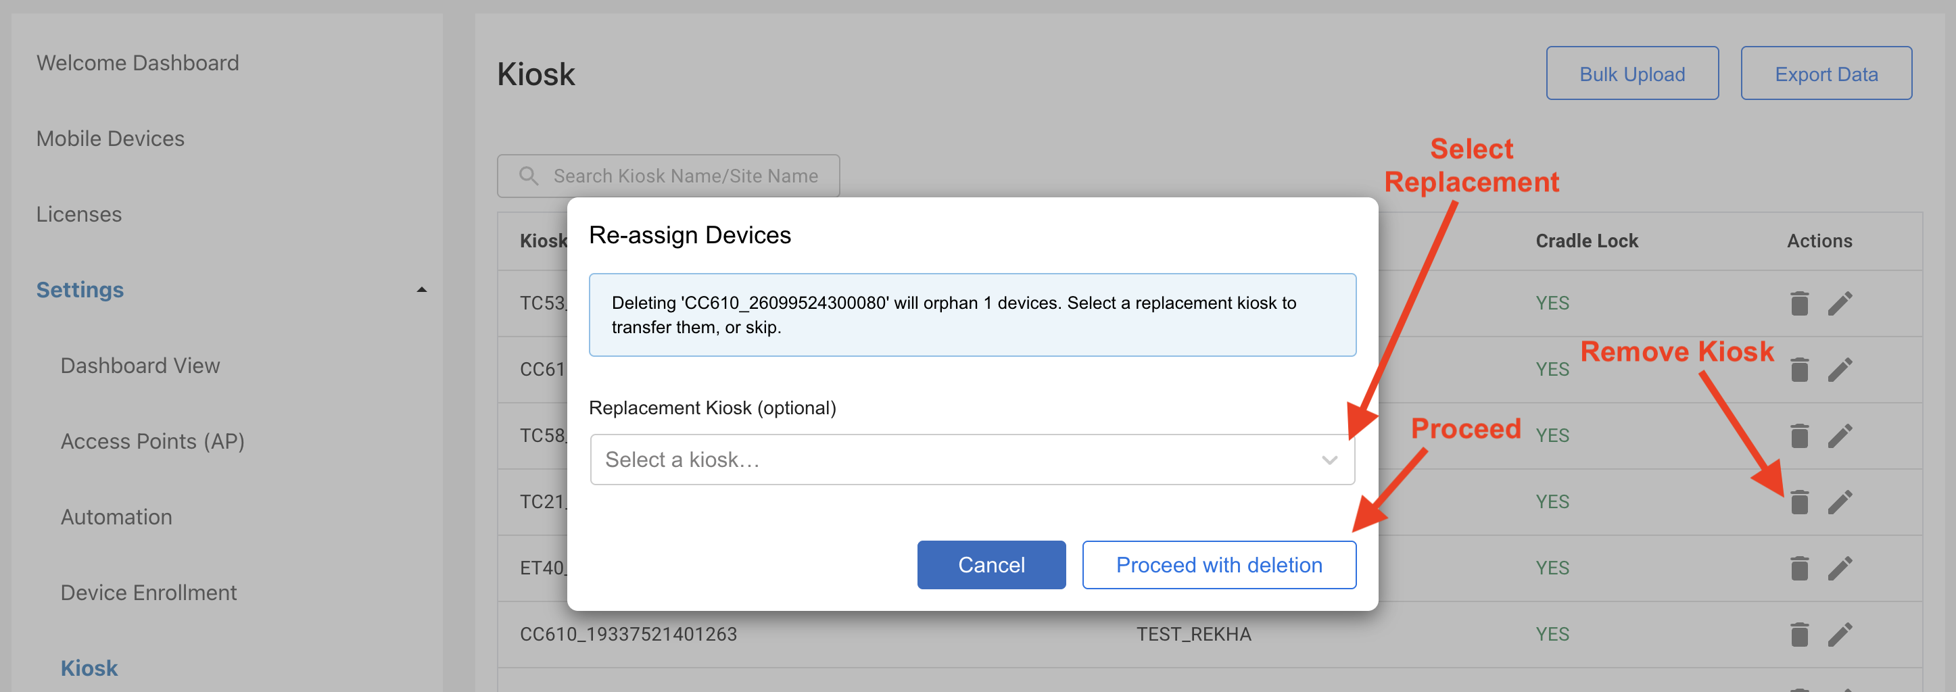Edit kiosk CC610_19337521401263 with its pencil icon
The width and height of the screenshot is (1956, 692).
[1840, 634]
